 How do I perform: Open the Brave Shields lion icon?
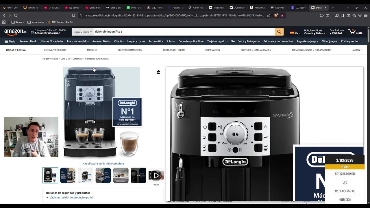pos(276,15)
